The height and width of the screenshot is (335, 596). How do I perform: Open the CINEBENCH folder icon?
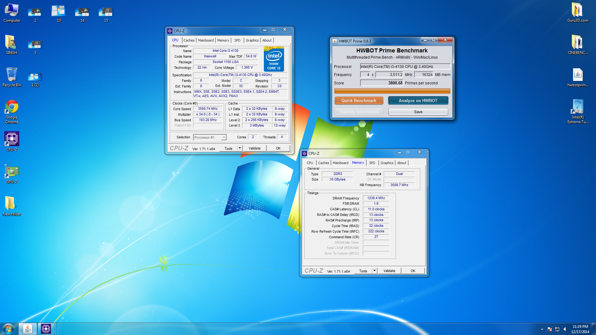(x=578, y=45)
